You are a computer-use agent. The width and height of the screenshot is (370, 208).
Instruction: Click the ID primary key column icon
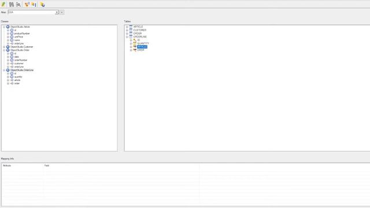pos(135,40)
